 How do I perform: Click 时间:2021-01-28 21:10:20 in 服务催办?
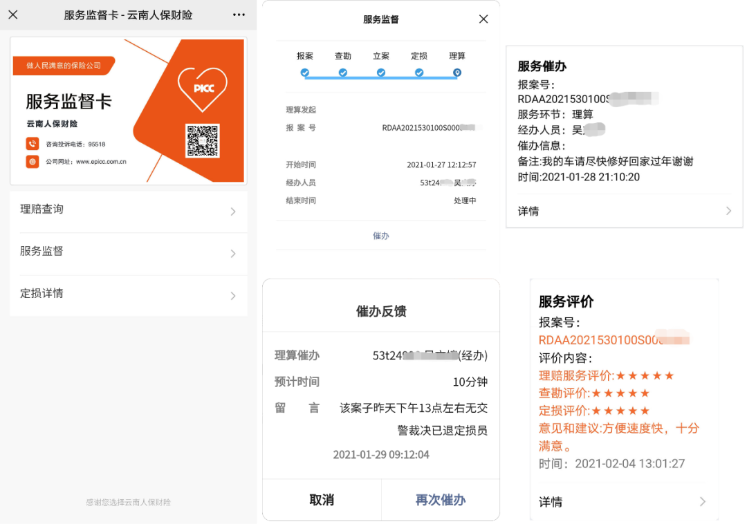point(579,177)
